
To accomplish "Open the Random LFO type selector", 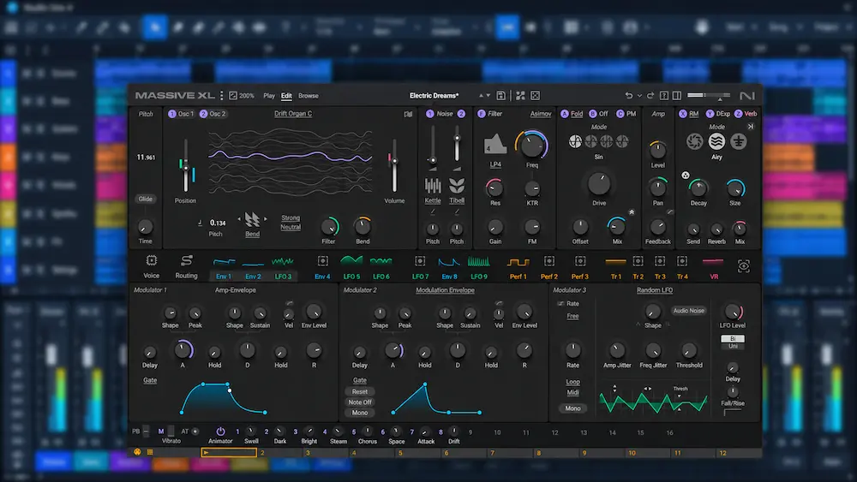I will pyautogui.click(x=655, y=290).
